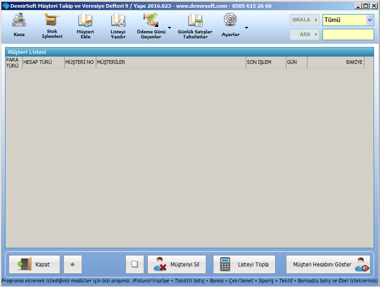Open the Tümü sort combo box
This screenshot has height=287, width=380.
348,20
